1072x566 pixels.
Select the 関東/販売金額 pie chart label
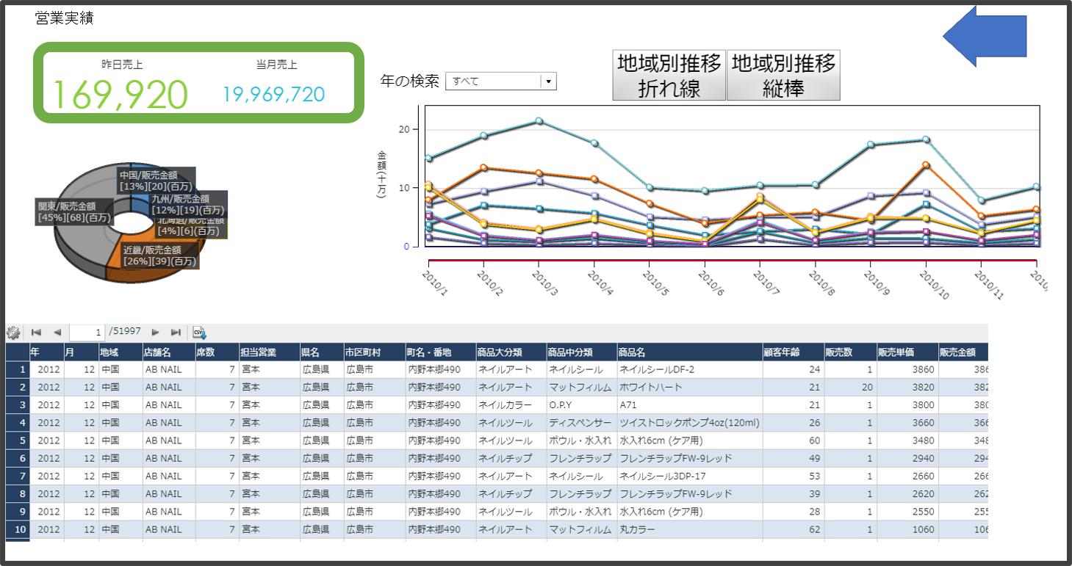74,212
